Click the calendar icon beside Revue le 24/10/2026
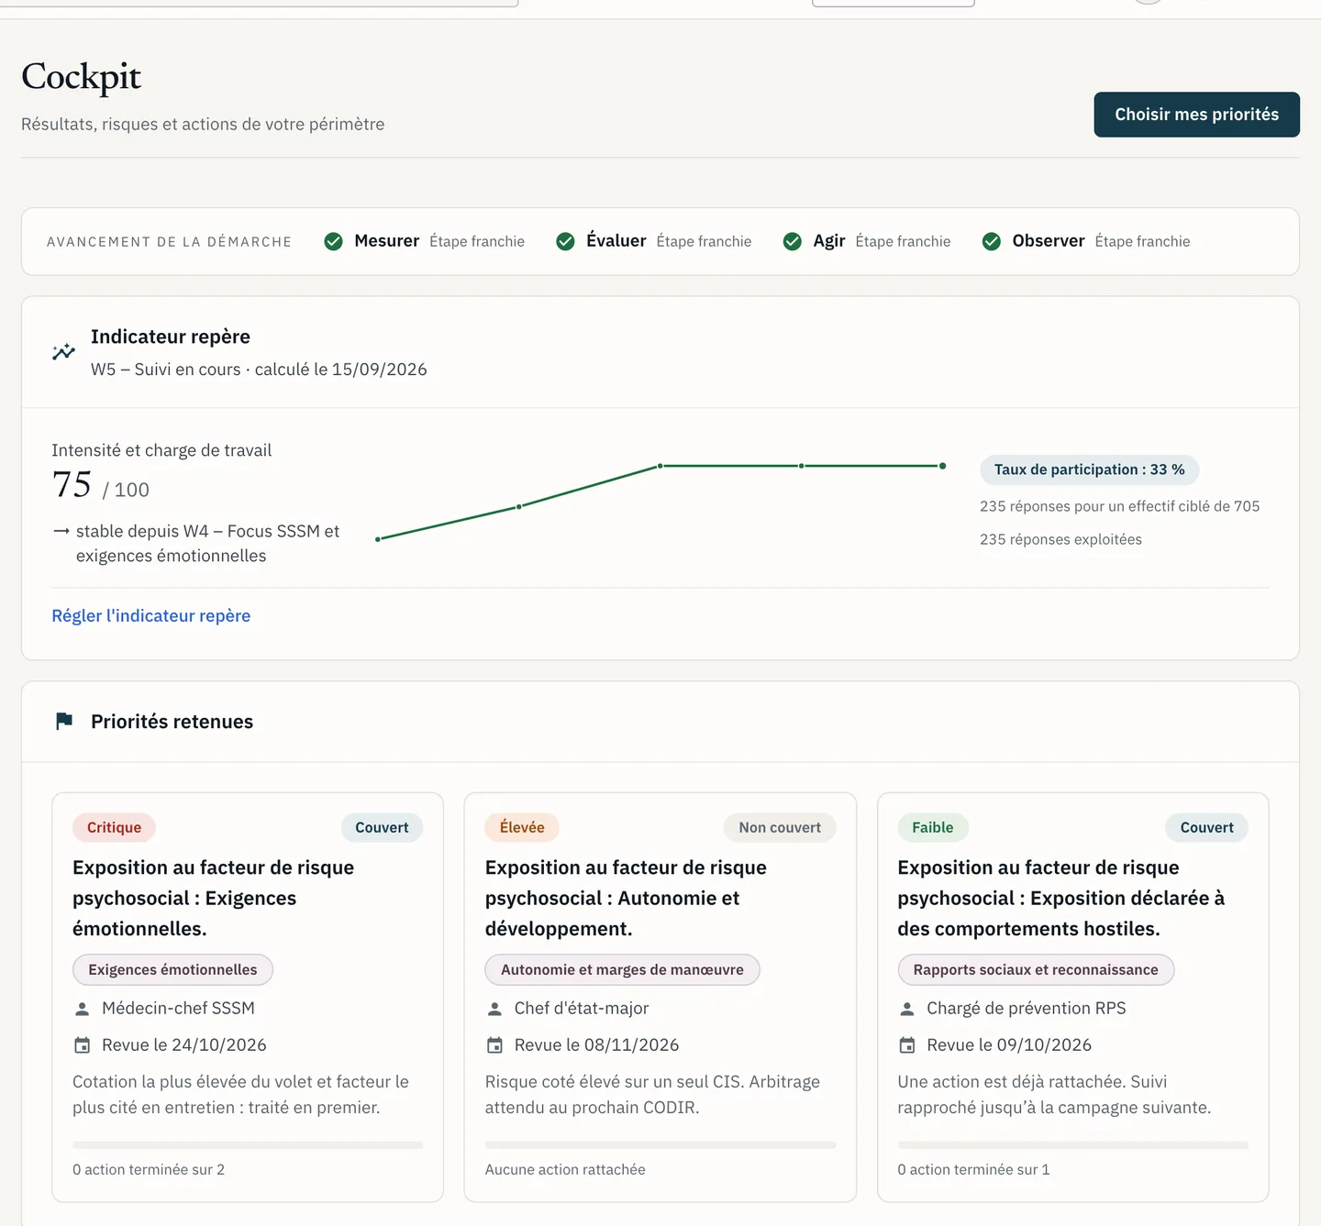Image resolution: width=1321 pixels, height=1226 pixels. click(82, 1045)
